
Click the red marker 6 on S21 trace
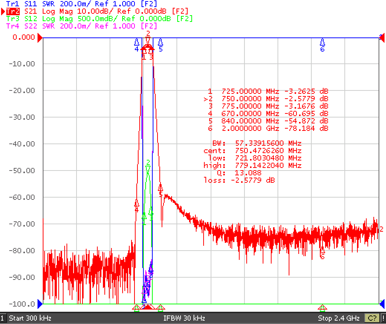(x=322, y=253)
